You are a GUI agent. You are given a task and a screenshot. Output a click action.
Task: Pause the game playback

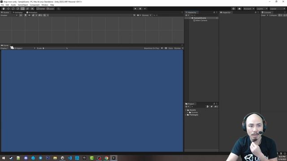[x=140, y=9]
